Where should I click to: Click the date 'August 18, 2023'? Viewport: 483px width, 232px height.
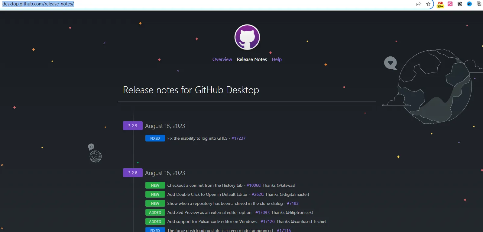click(165, 126)
